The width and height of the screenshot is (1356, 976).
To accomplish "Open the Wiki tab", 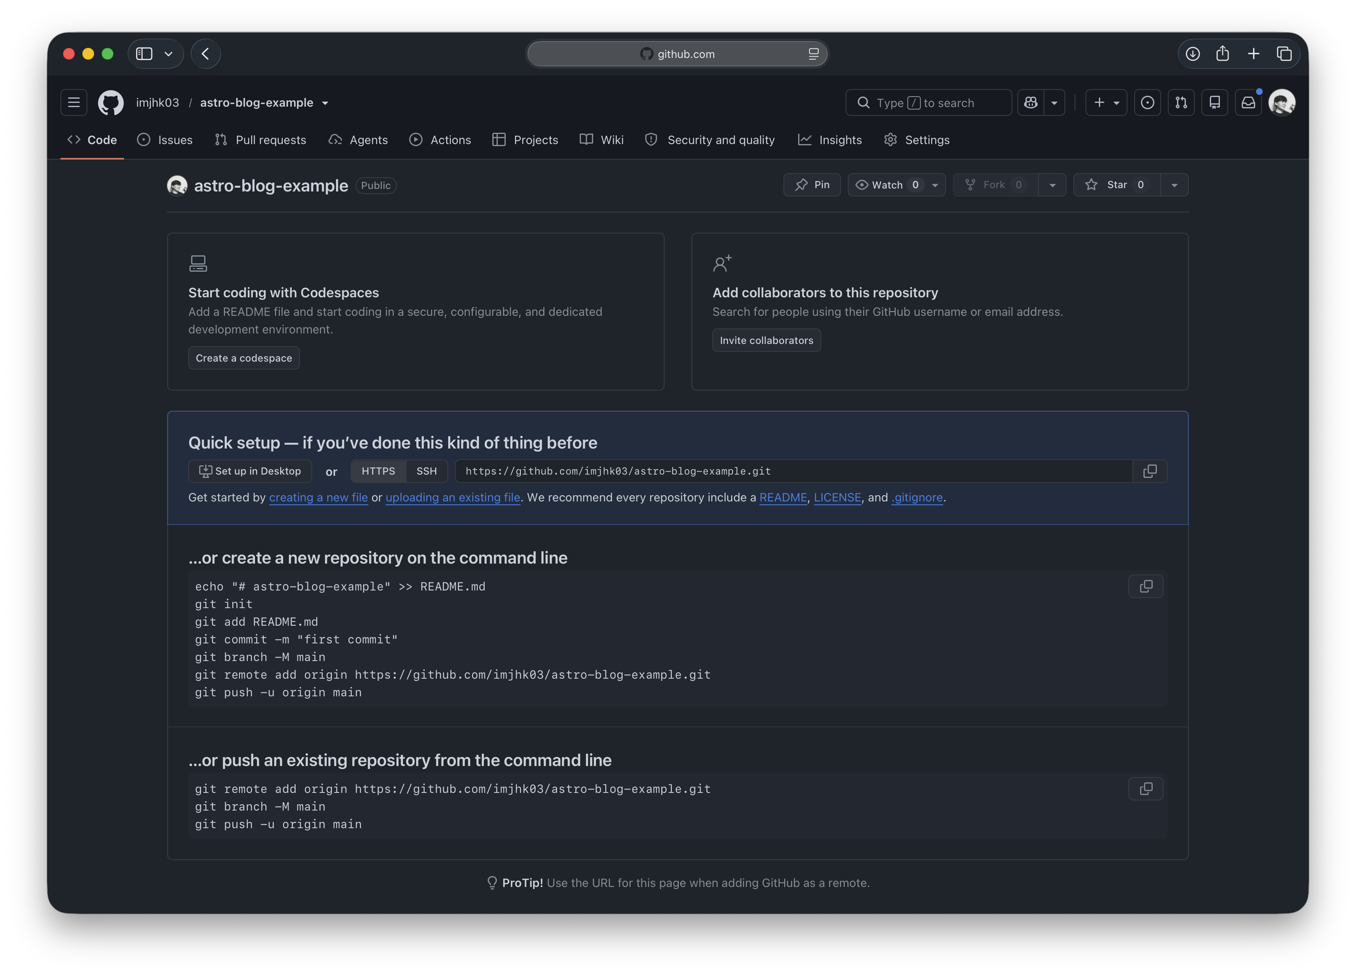I will pos(602,140).
